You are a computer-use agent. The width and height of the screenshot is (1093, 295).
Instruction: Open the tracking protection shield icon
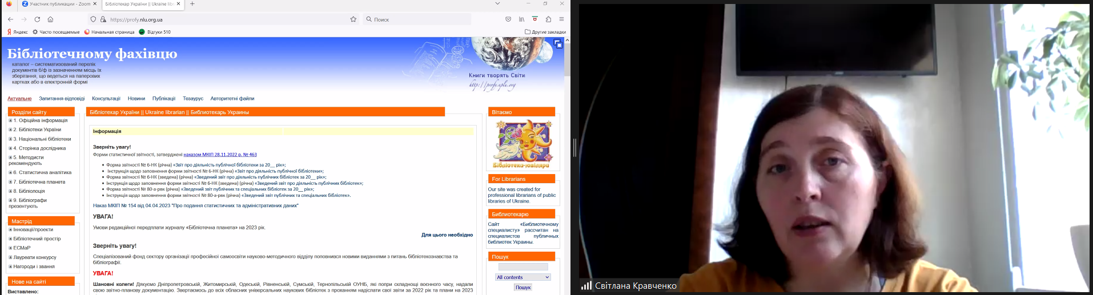click(94, 19)
